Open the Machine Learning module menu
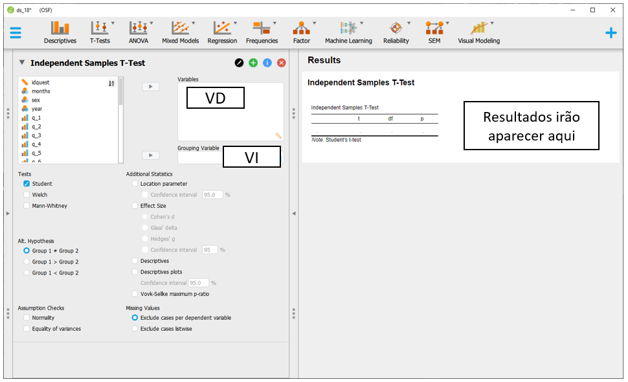The width and height of the screenshot is (628, 382). coord(348,32)
